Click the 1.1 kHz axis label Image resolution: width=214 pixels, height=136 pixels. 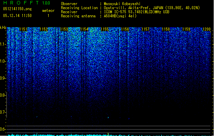[x=3, y=44]
